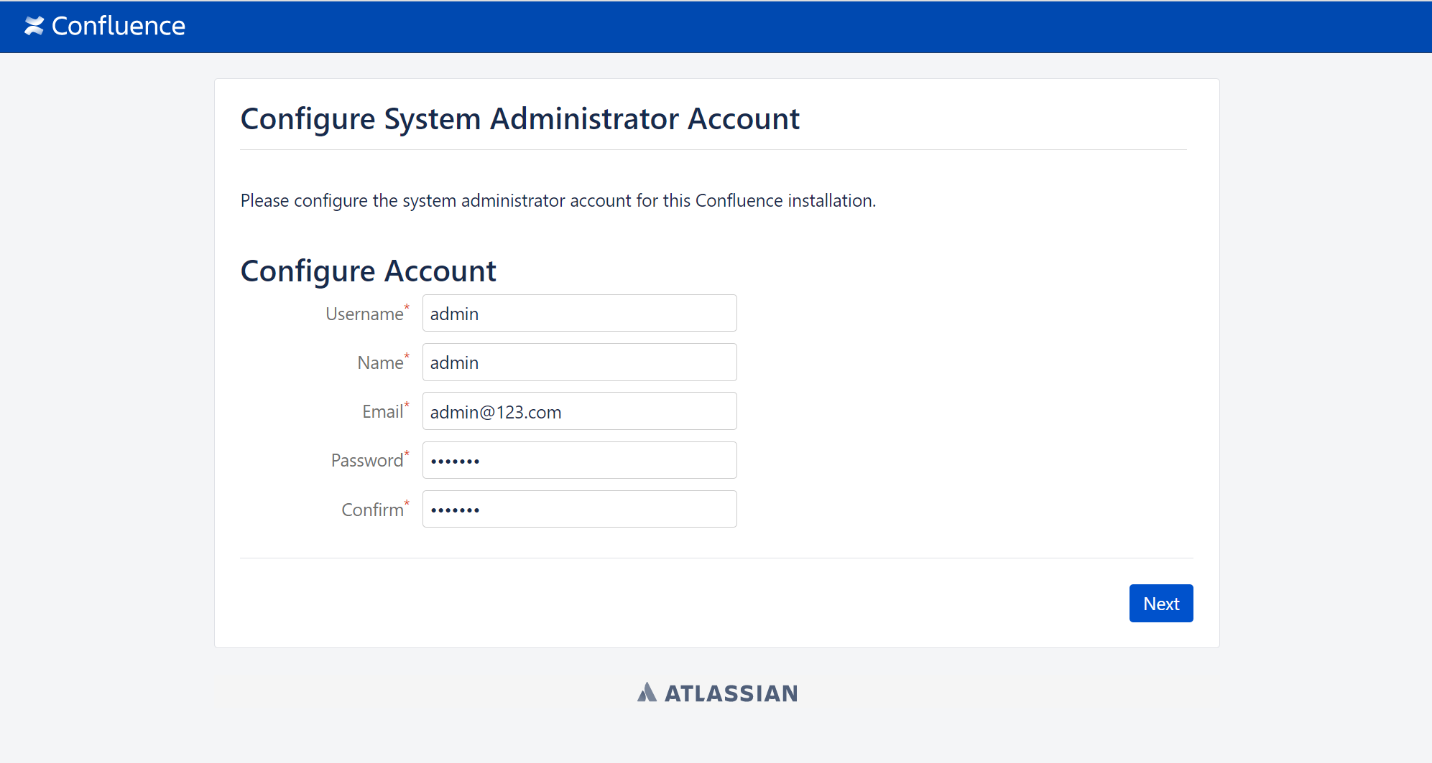This screenshot has width=1432, height=763.
Task: Click the Password input box
Action: point(579,460)
